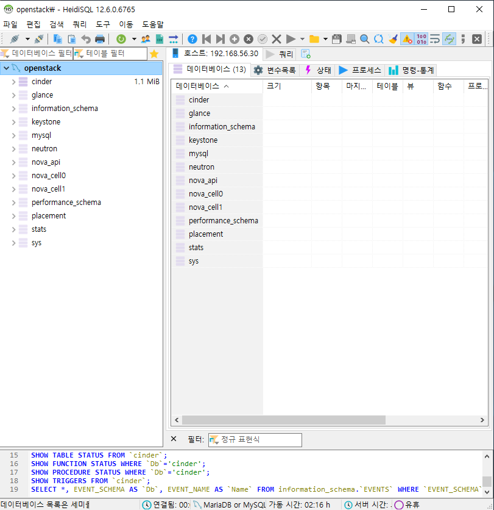Open the 파일 menu
Viewport: 494px width, 510px height.
point(10,24)
